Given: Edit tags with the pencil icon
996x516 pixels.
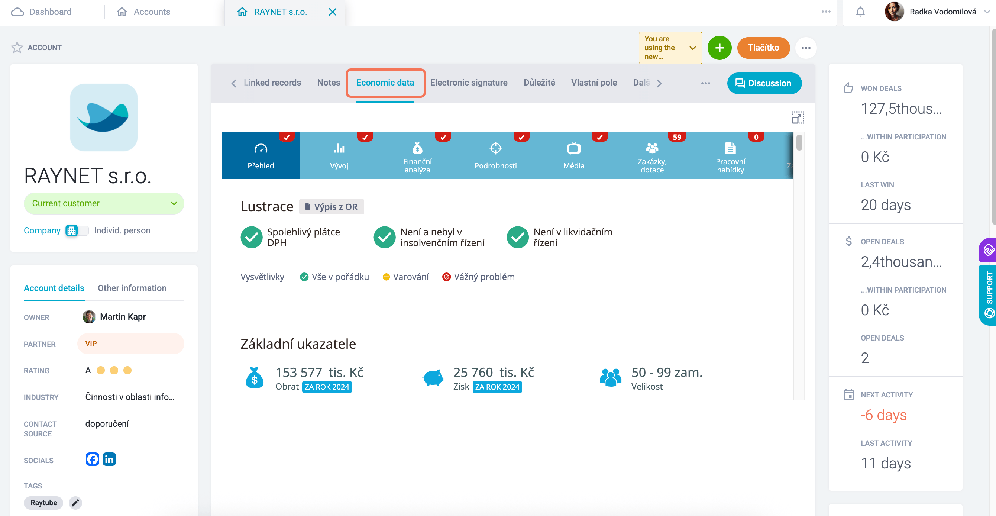Looking at the screenshot, I should click(x=75, y=503).
